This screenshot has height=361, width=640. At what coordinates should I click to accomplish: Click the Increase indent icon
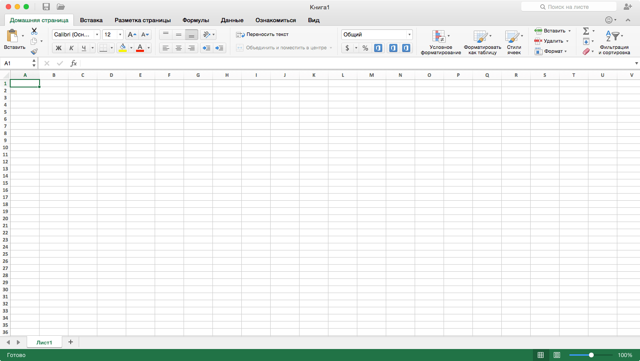point(219,48)
